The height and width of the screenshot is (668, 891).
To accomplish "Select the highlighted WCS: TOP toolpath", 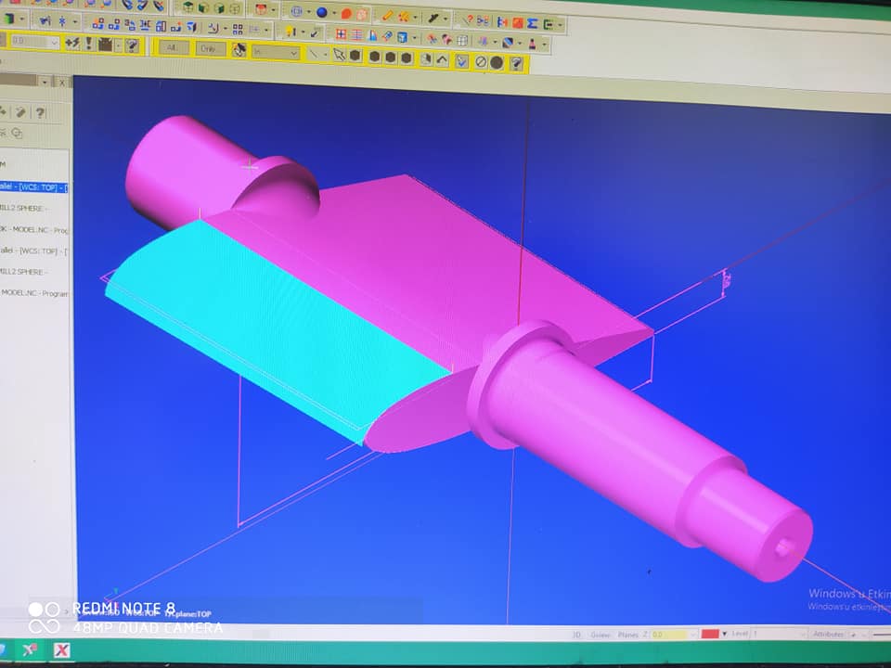I will click(x=33, y=187).
